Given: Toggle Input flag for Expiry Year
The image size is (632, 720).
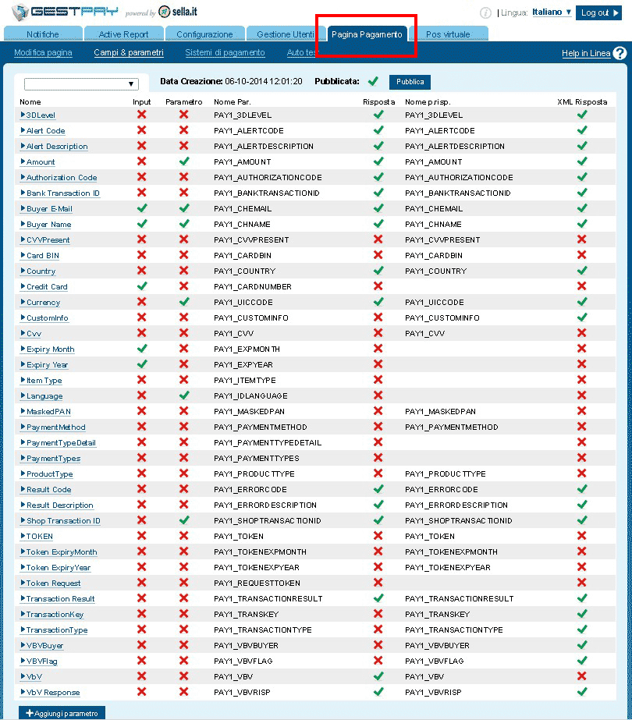Looking at the screenshot, I should tap(142, 364).
